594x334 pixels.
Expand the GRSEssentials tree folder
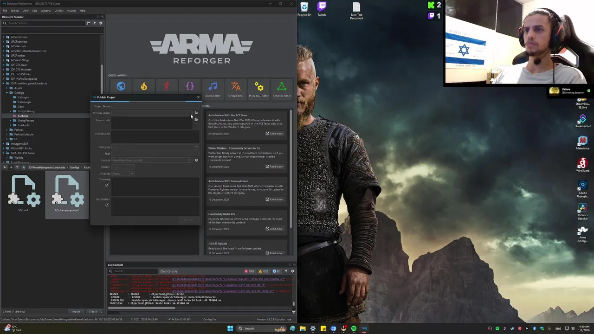[4, 37]
